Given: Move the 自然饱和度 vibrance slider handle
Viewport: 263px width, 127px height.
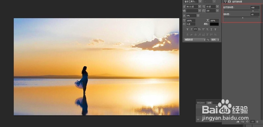Looking at the screenshot, I should click(253, 11).
